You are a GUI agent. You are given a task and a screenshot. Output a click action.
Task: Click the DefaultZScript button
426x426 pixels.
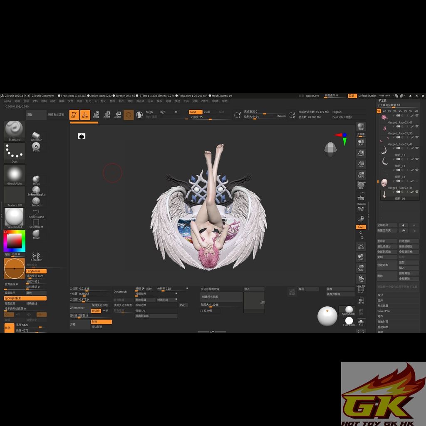367,96
